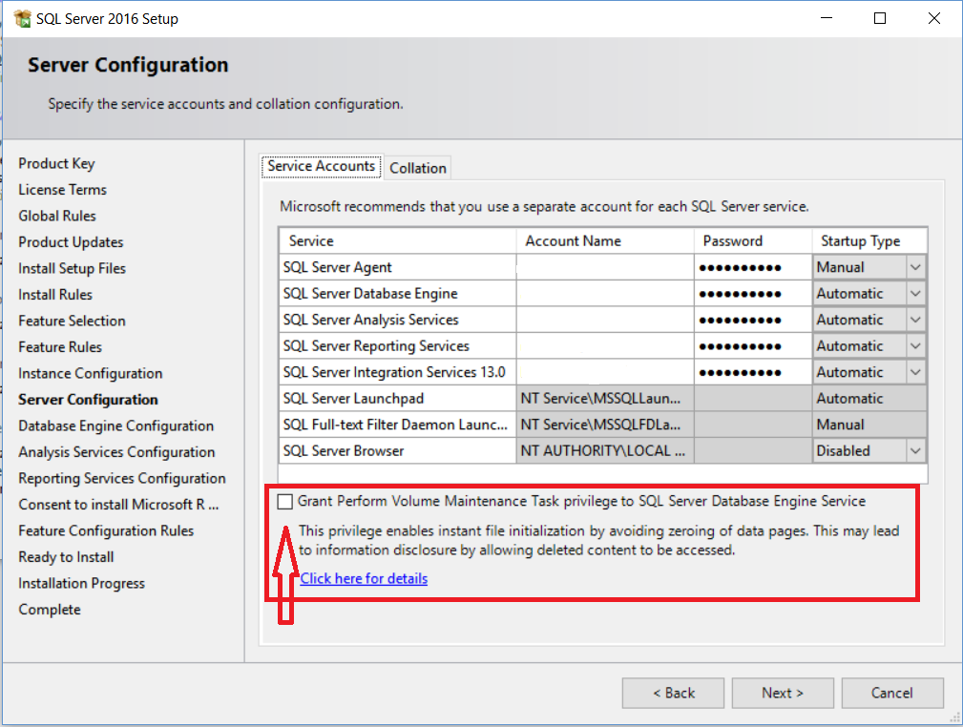Click Analysis Services account name field
The height and width of the screenshot is (727, 963).
(604, 320)
